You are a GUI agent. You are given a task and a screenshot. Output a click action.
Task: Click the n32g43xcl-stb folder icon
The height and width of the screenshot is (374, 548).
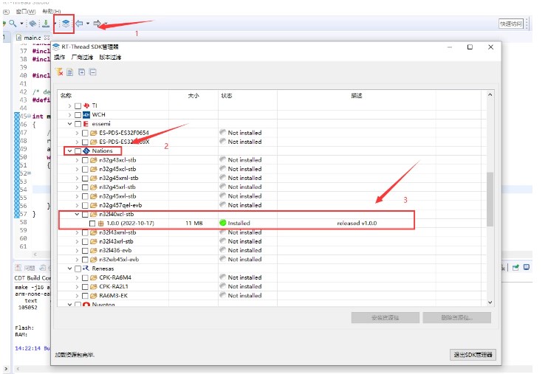(93, 160)
